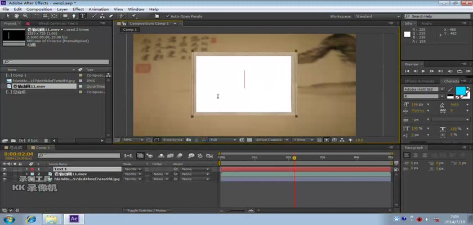Image resolution: width=473 pixels, height=225 pixels.
Task: Click the Graph Editor icon in timeline
Action: (209, 156)
